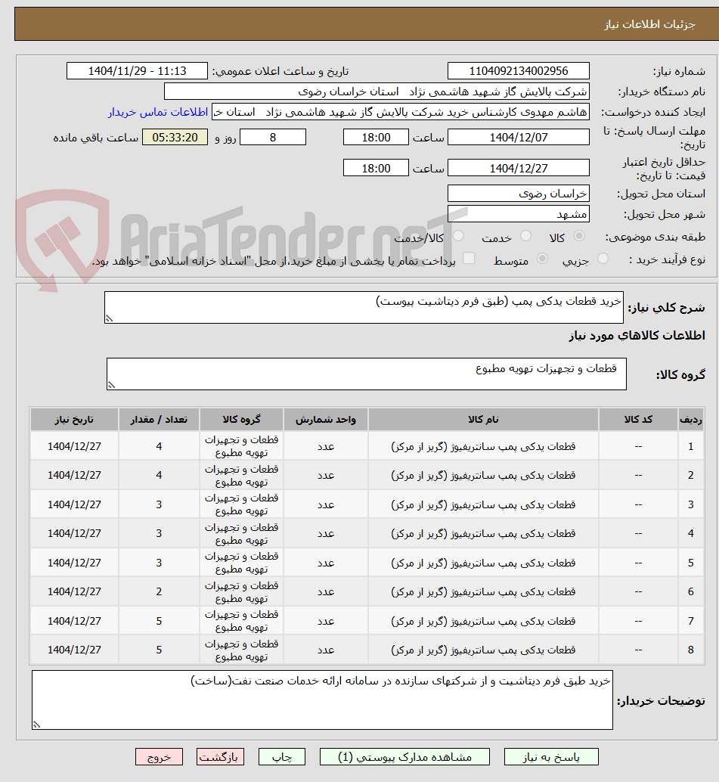Click the buyer organization name field
The image size is (719, 782).
[x=377, y=92]
